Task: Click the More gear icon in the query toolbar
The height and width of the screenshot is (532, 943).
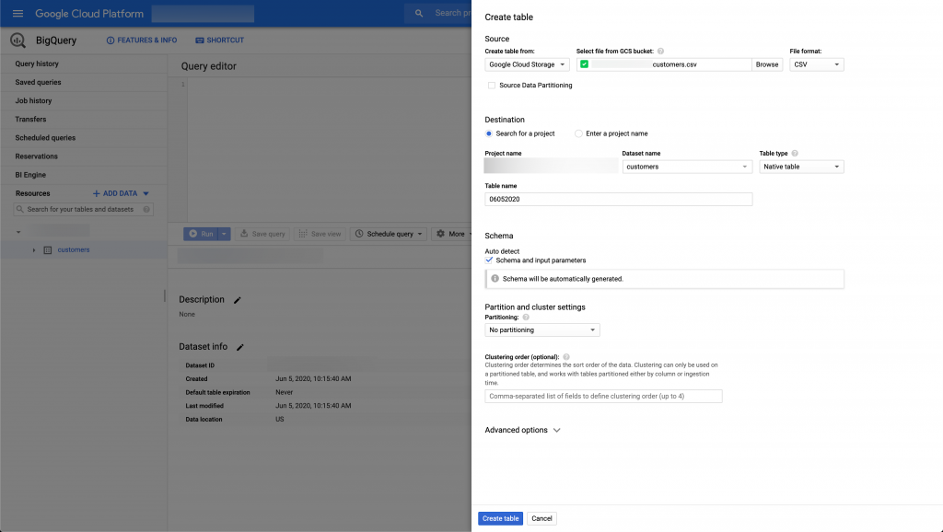Action: point(441,234)
